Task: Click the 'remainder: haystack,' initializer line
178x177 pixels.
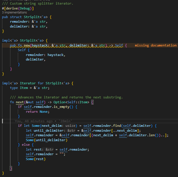Action: (x=46, y=55)
